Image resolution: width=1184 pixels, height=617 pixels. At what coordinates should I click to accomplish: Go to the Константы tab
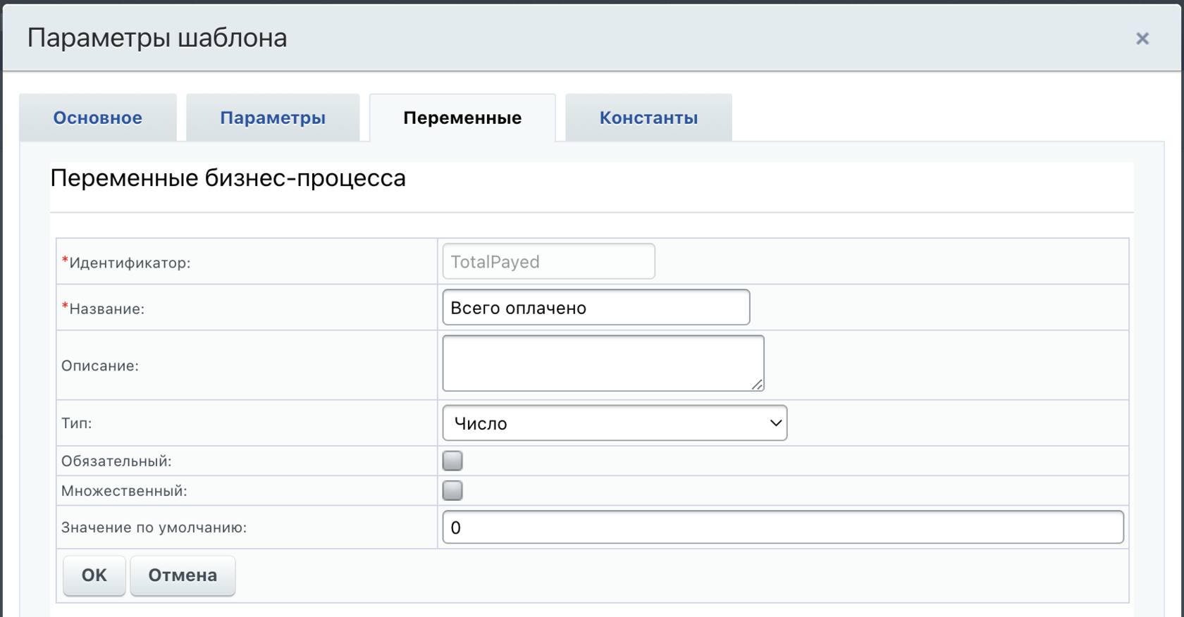[x=648, y=118]
